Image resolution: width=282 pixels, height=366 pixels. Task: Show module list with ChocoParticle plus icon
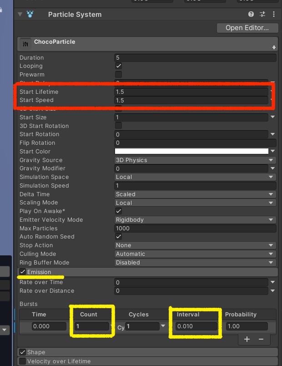274,47
